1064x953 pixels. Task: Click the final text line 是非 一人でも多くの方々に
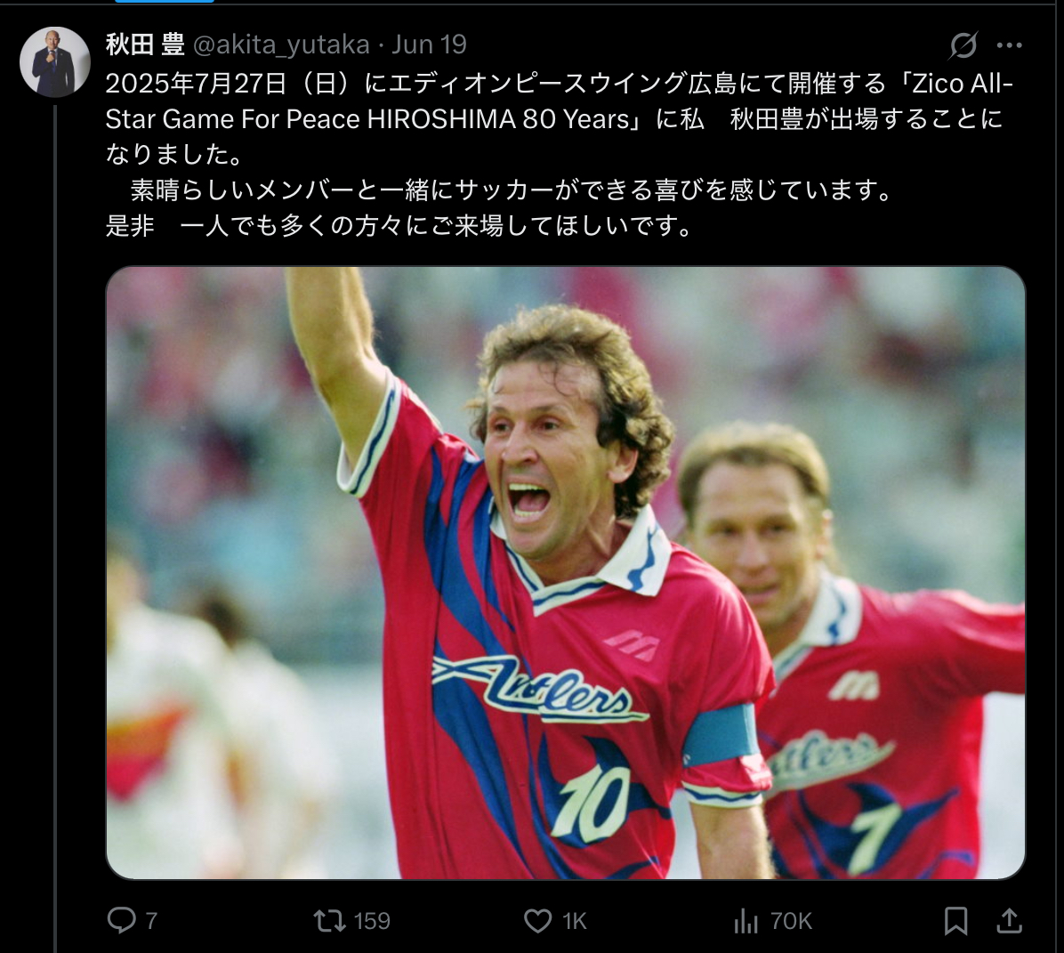(399, 225)
